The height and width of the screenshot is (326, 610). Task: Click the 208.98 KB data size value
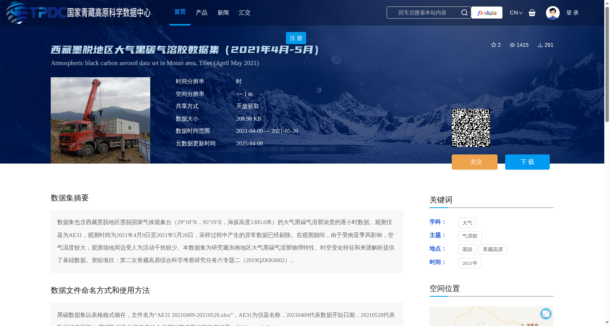(249, 119)
